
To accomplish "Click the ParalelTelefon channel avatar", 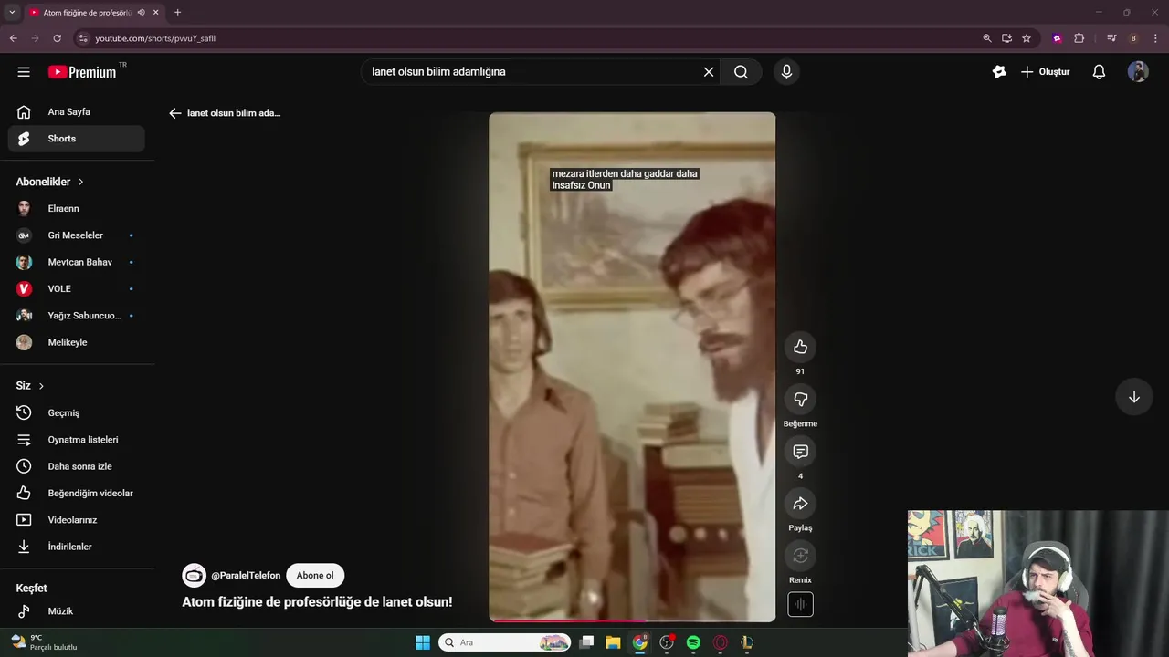I will (x=194, y=576).
